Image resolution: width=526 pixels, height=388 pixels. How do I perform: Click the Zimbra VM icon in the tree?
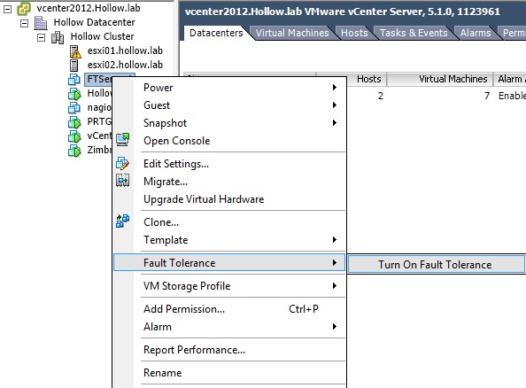[74, 151]
